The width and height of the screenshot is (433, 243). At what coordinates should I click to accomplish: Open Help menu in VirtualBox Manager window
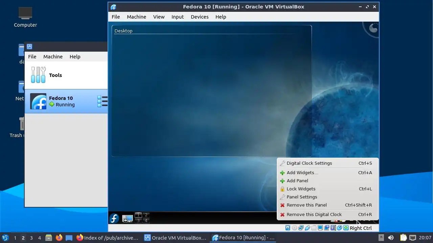75,57
